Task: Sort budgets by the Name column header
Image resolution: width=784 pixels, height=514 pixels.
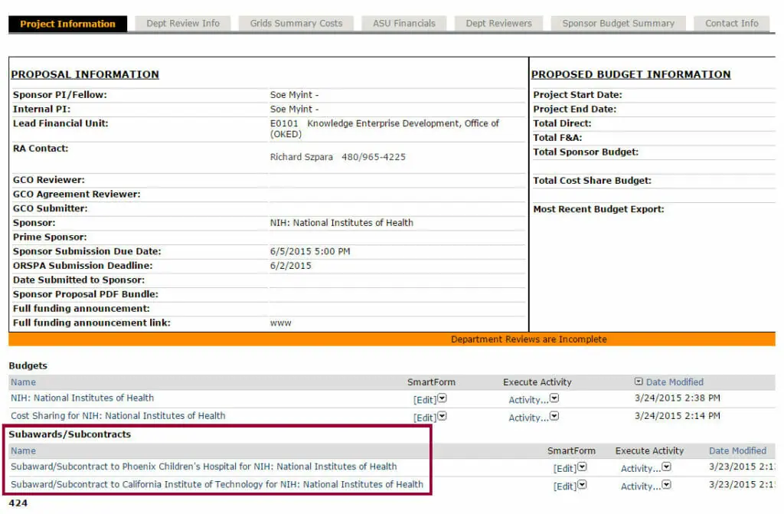Action: pyautogui.click(x=23, y=382)
